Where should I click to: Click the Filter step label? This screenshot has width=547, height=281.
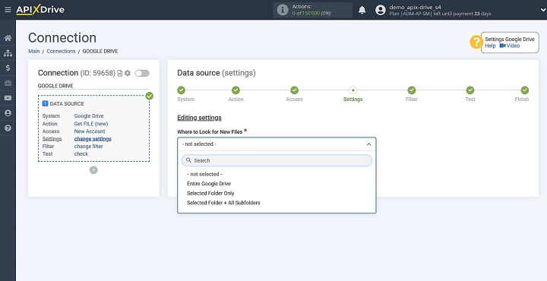[412, 99]
